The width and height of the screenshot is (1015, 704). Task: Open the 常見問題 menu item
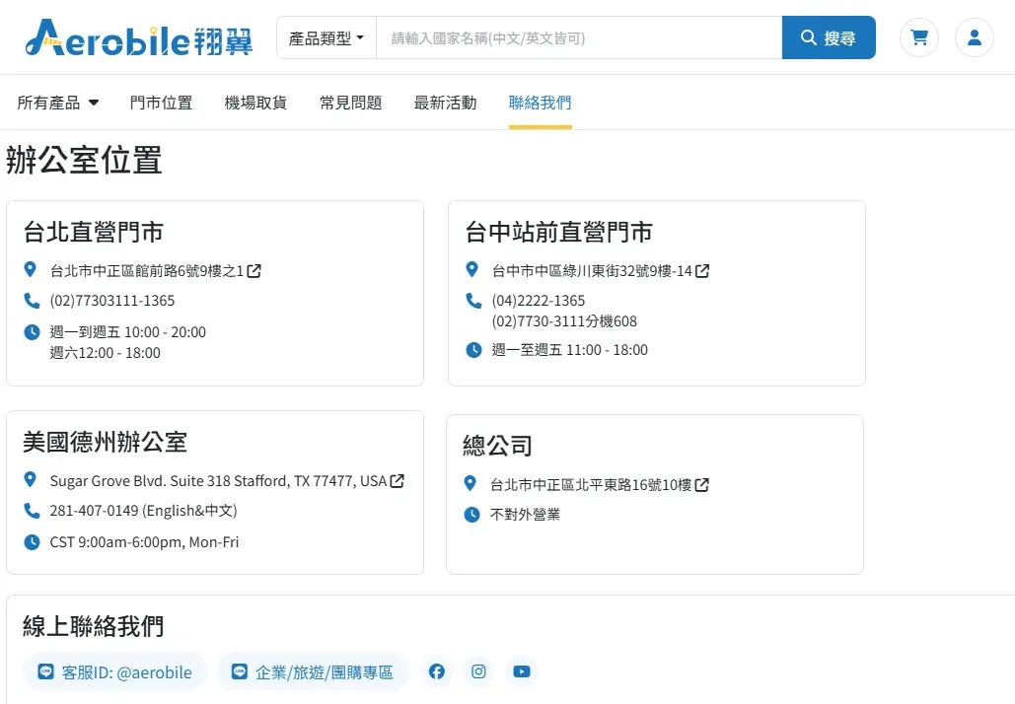(x=350, y=102)
